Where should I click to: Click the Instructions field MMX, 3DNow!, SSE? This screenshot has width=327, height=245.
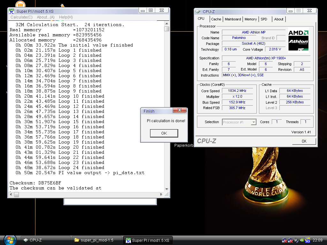266,75
